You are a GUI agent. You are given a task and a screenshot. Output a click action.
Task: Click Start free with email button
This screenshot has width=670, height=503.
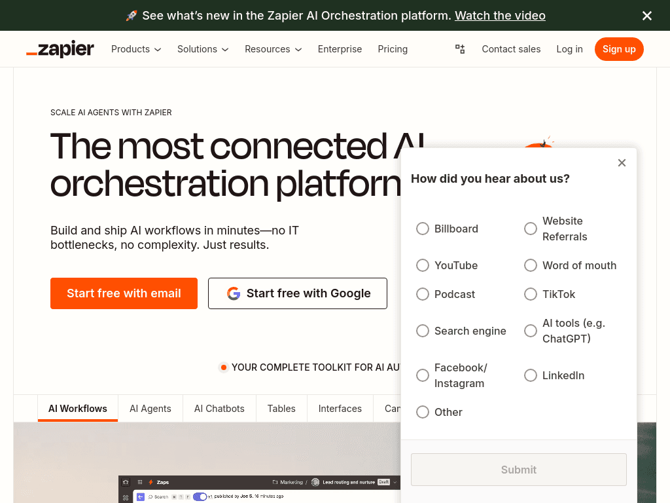[x=124, y=293]
